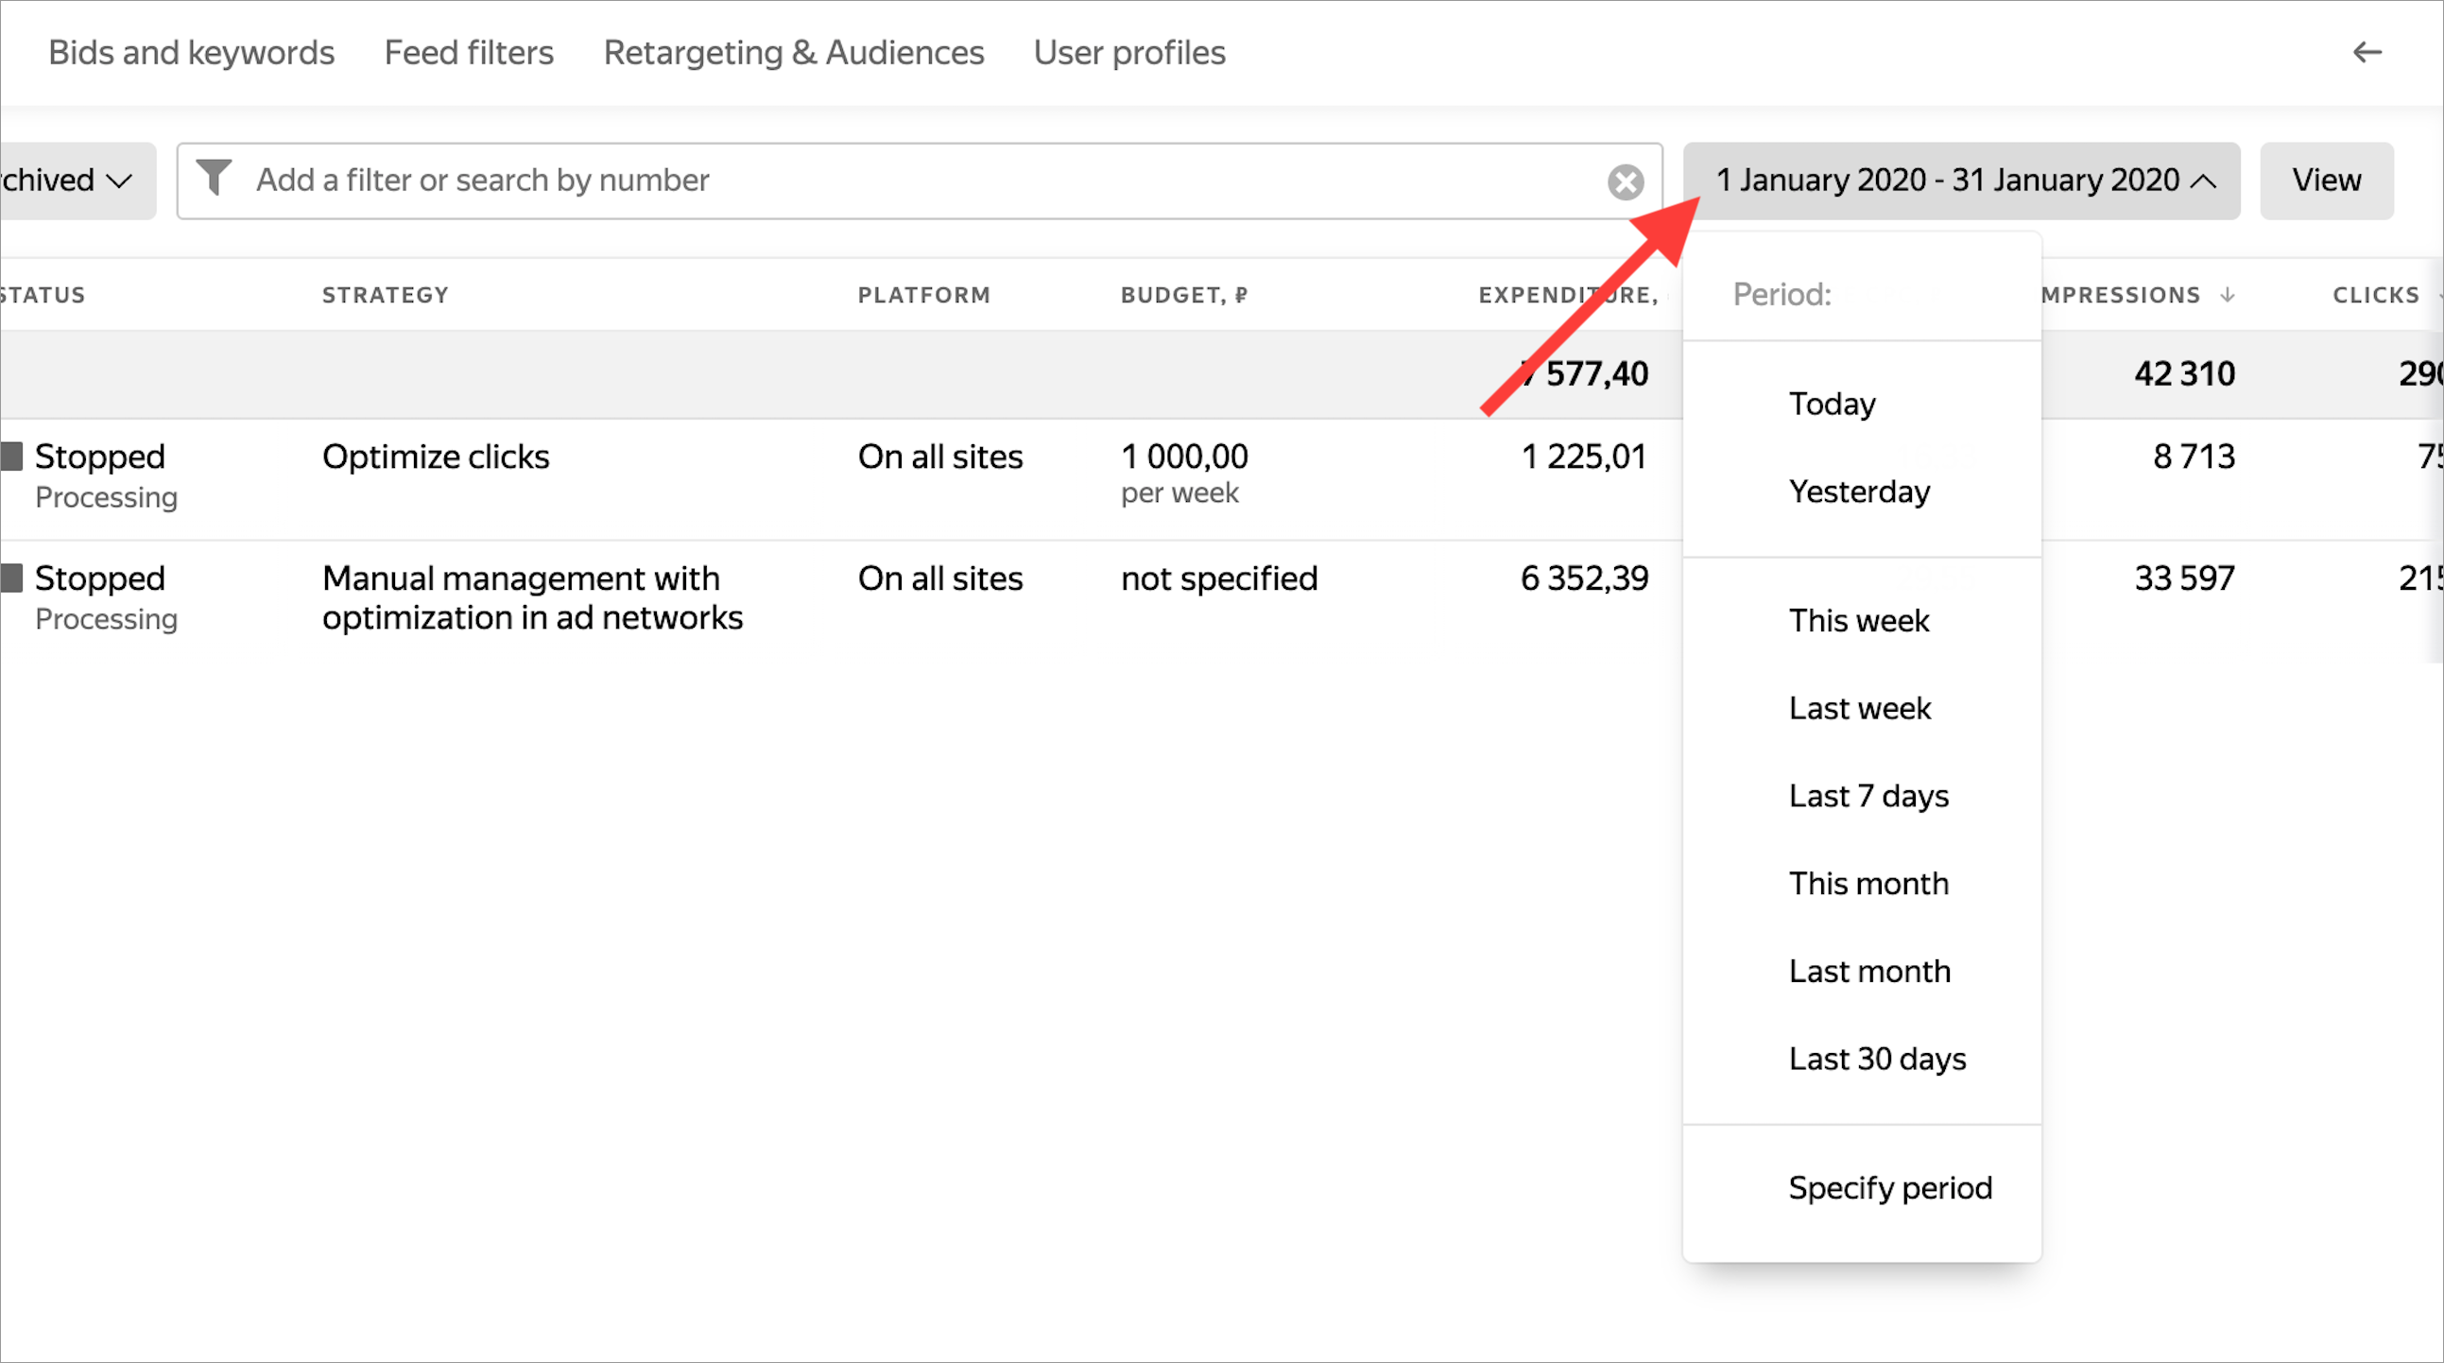Click impressions value 8 713
Image resolution: width=2444 pixels, height=1363 pixels.
tap(2194, 457)
